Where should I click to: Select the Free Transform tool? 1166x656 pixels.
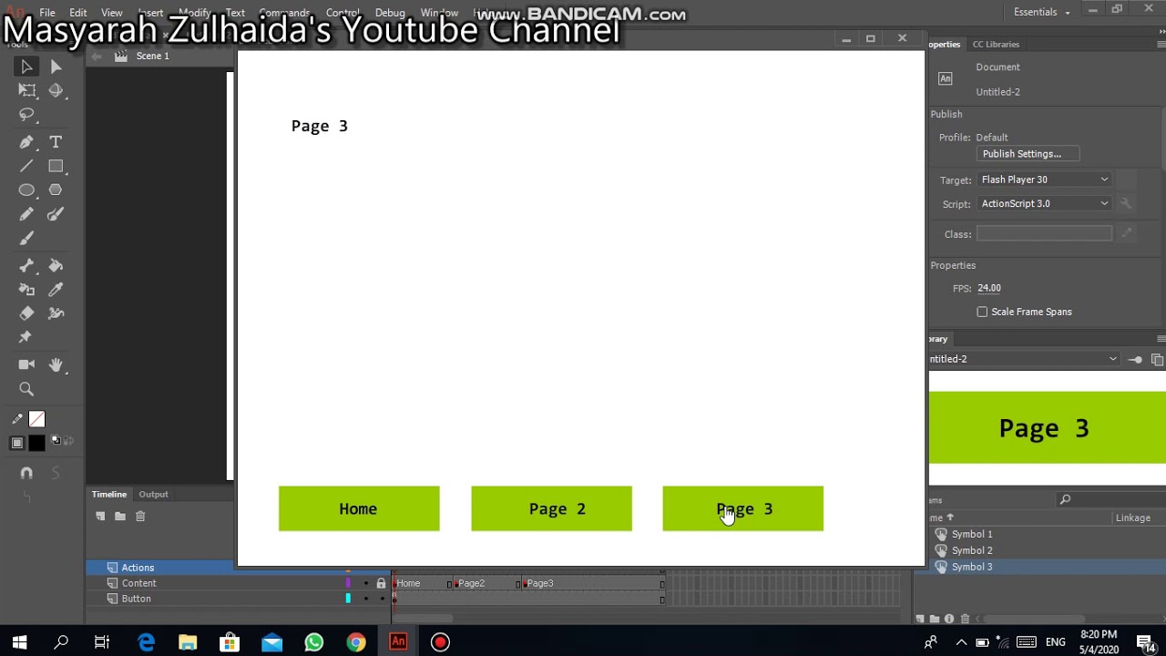click(26, 90)
